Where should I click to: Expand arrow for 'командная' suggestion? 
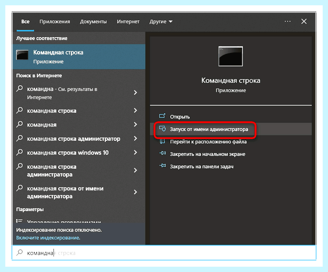point(135,124)
